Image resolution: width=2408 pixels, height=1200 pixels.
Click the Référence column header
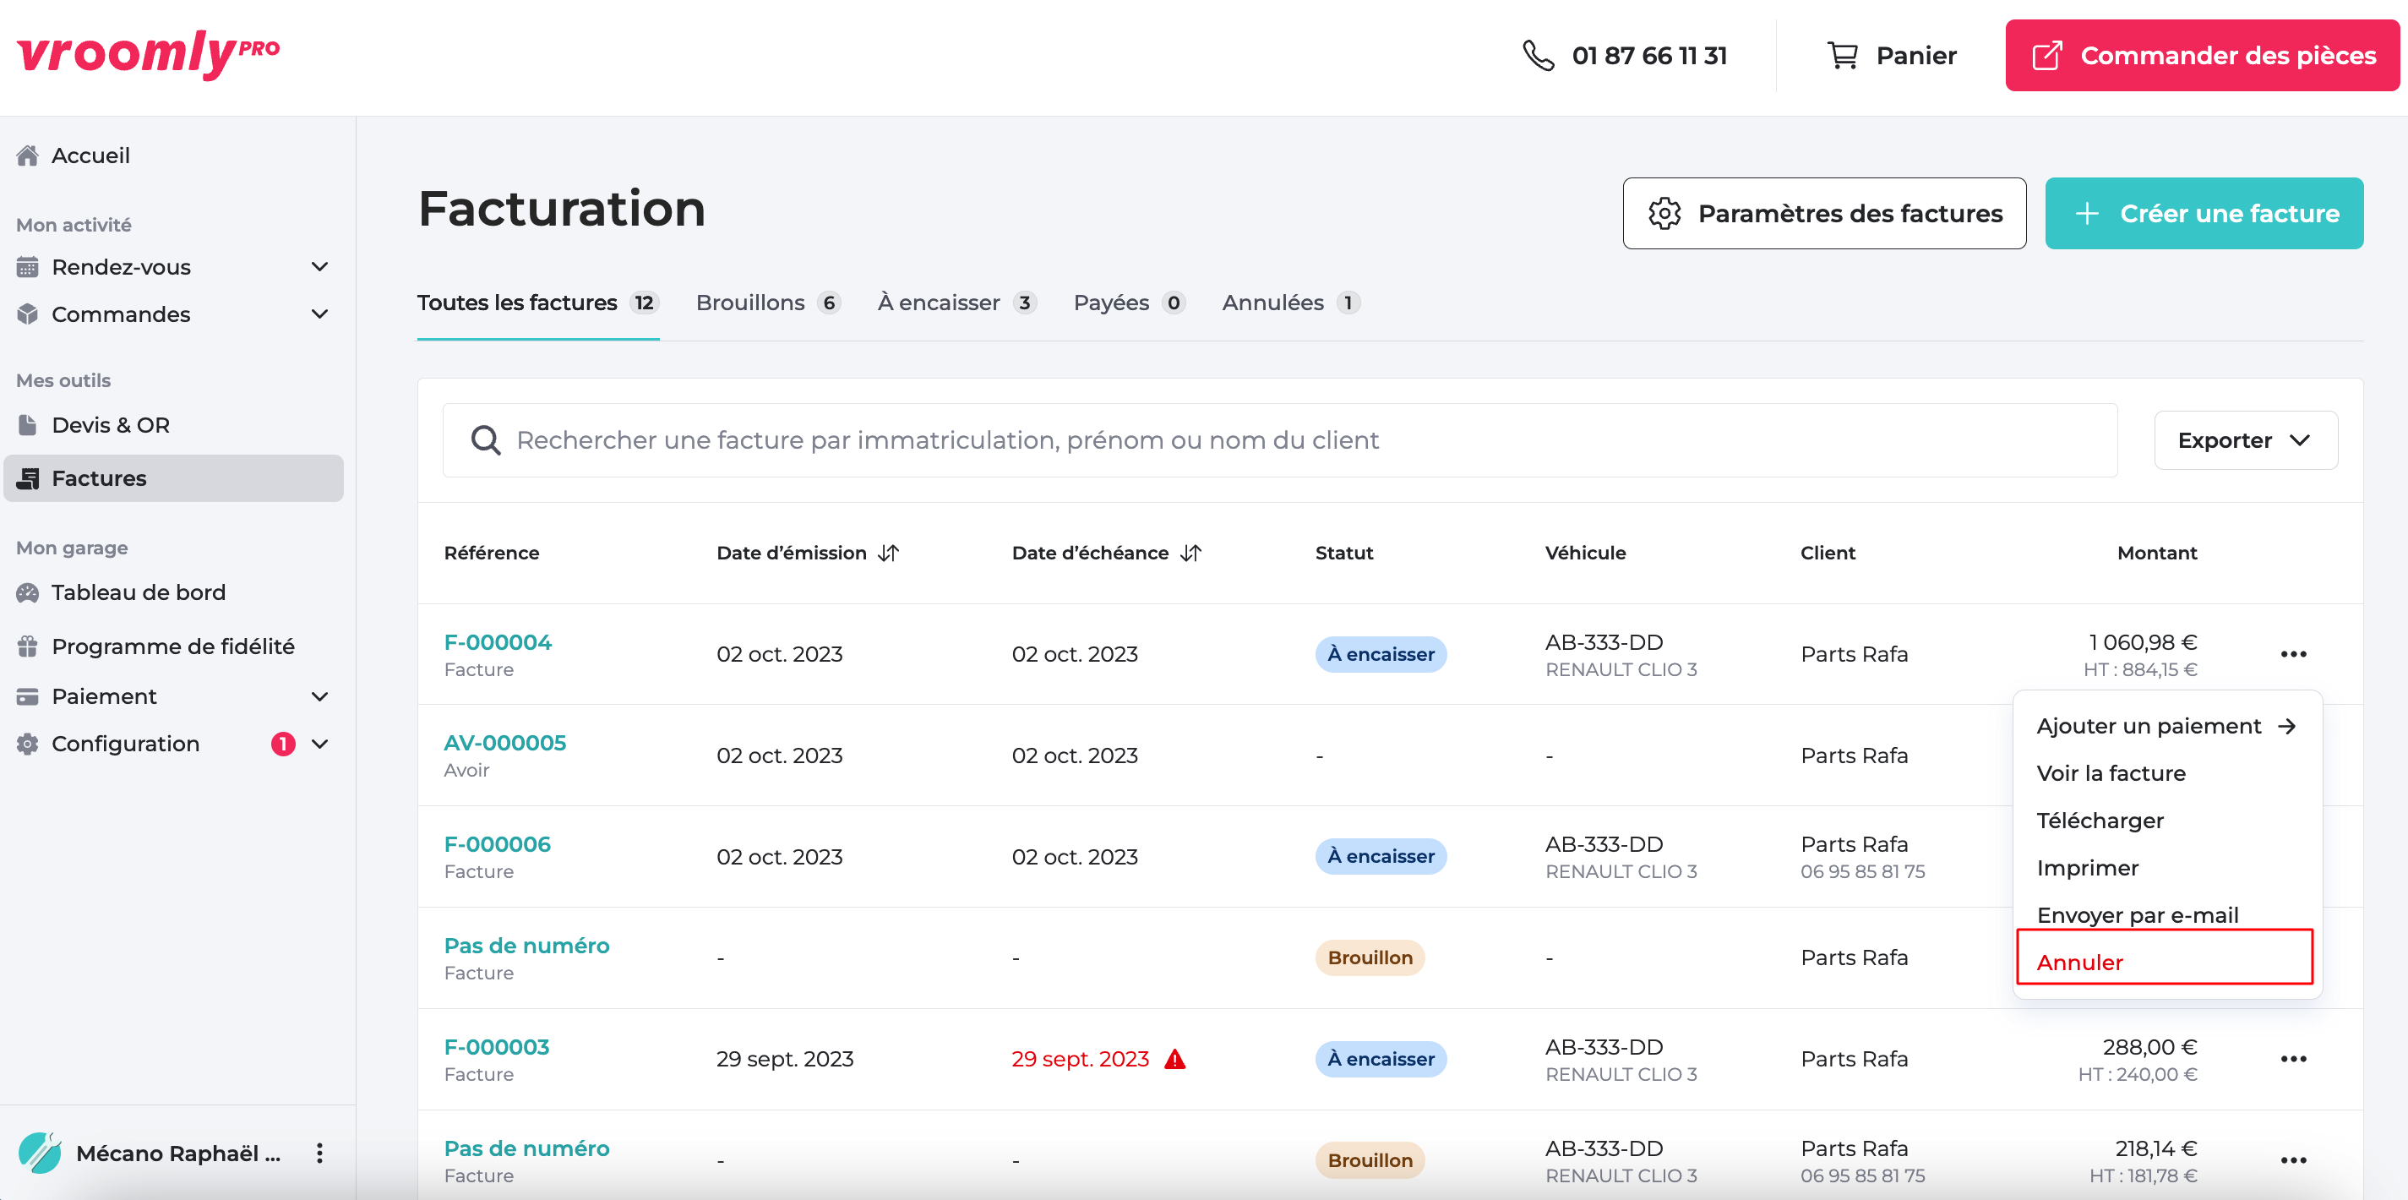click(492, 554)
